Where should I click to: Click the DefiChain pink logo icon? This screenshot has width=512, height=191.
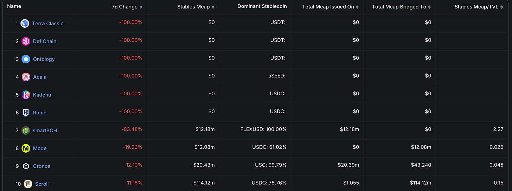click(26, 42)
